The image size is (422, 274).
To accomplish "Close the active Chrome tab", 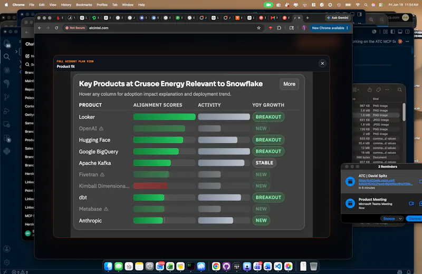I will click(x=299, y=18).
